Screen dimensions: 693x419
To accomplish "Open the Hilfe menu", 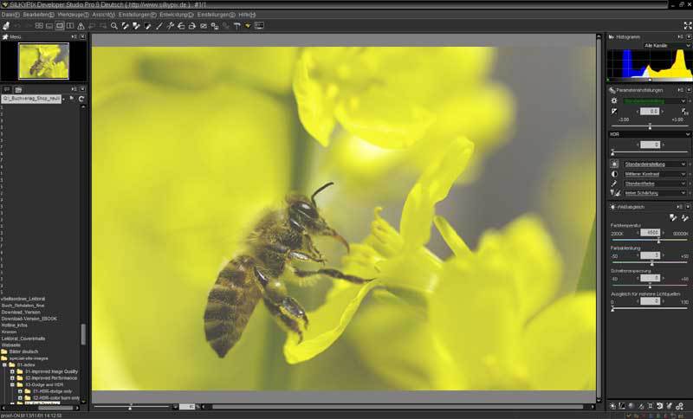I will point(247,15).
